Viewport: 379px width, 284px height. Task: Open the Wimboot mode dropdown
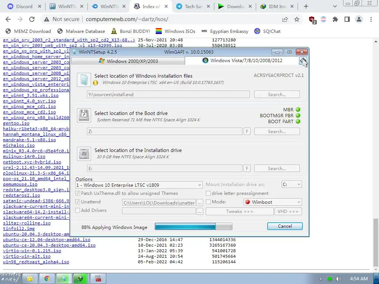click(273, 202)
